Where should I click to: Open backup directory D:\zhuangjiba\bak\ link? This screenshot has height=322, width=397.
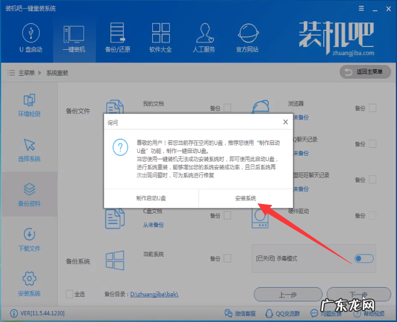(x=154, y=294)
